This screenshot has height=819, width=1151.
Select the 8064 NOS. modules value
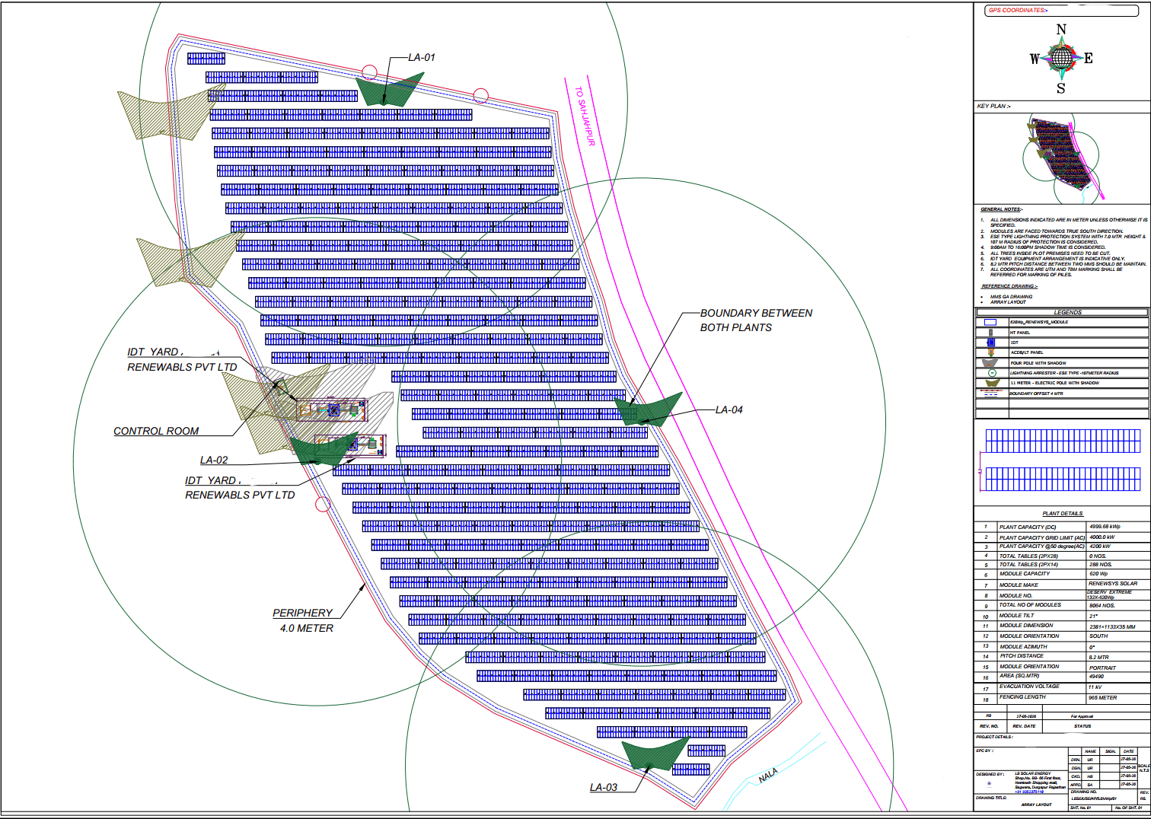click(1102, 606)
